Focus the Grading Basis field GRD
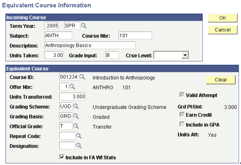Screen dimensions: 241x165 pyautogui.click(x=66, y=116)
